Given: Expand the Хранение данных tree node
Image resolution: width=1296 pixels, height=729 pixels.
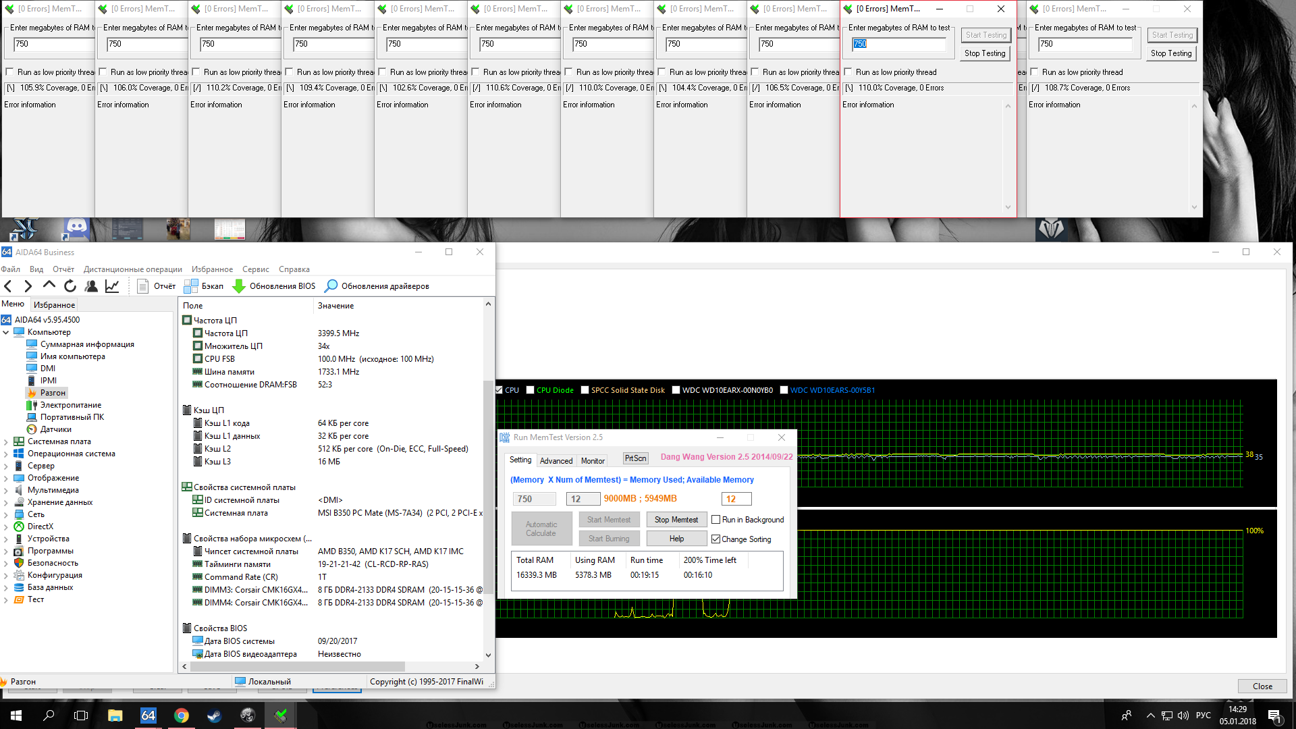Looking at the screenshot, I should point(6,503).
